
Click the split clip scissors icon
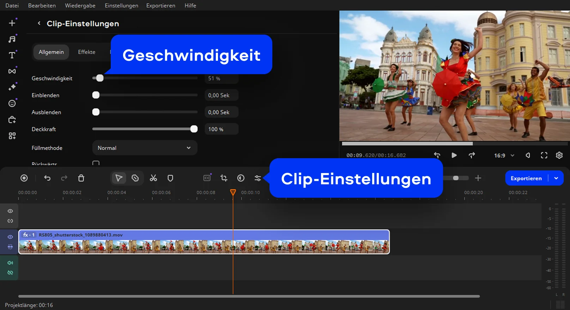pyautogui.click(x=153, y=178)
